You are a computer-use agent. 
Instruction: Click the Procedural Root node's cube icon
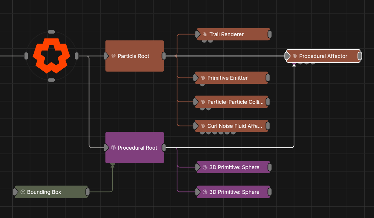113,148
